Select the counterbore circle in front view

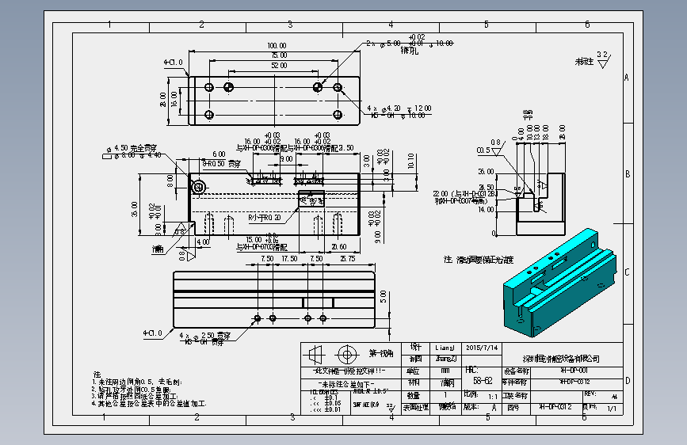coord(198,188)
